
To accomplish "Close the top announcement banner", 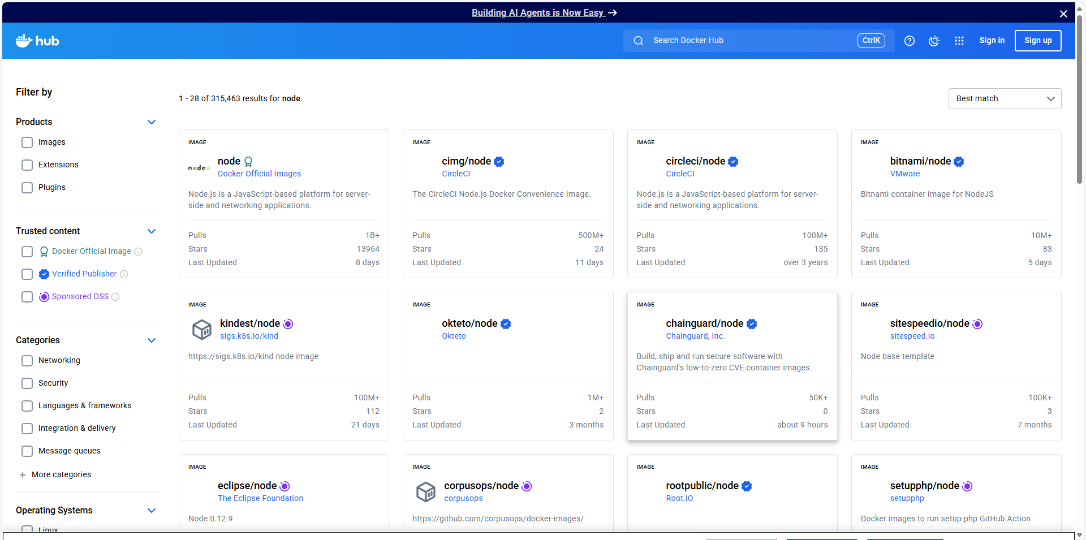I will 1063,14.
